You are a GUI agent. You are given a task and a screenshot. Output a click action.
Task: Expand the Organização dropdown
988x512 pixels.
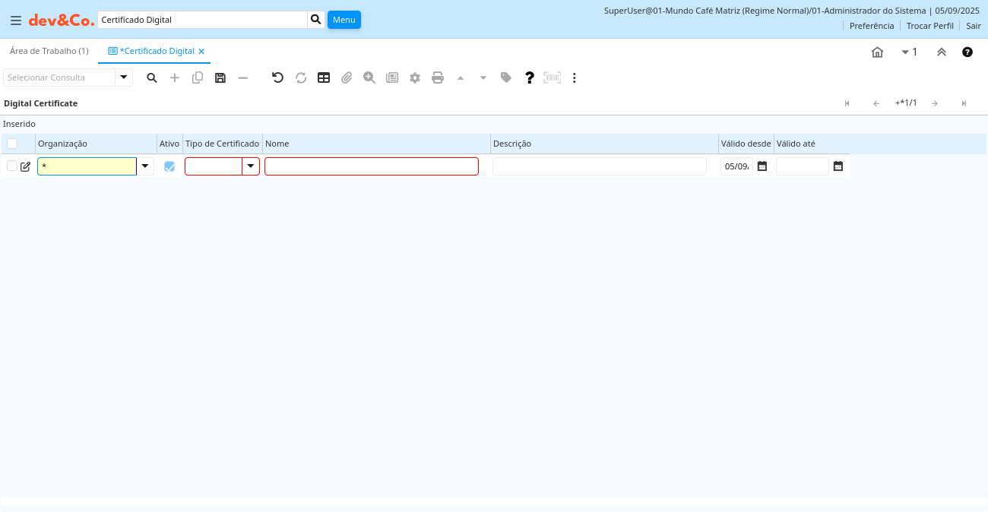145,166
